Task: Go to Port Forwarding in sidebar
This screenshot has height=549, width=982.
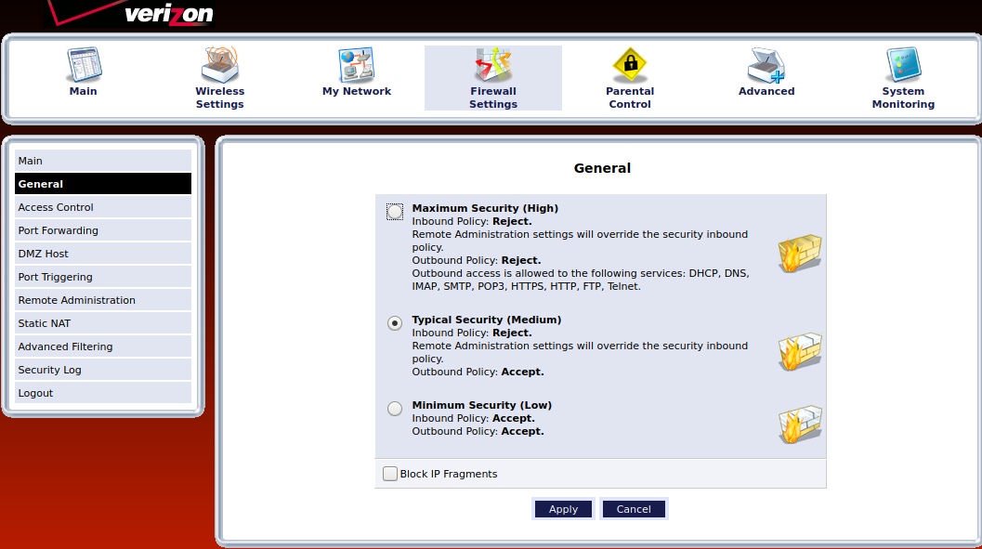Action: click(x=102, y=230)
